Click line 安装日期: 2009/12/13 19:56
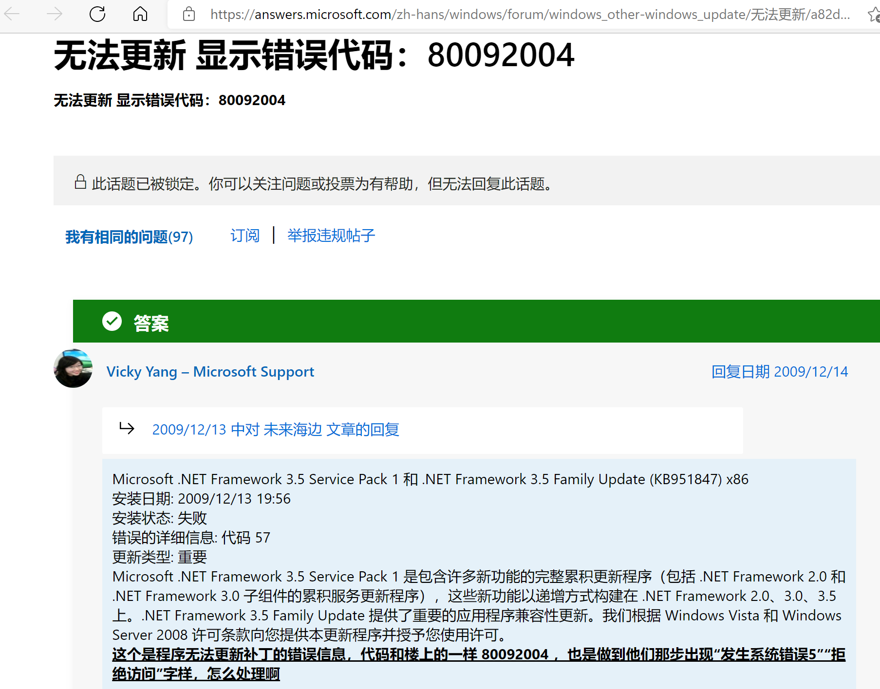Viewport: 880px width, 689px height. (201, 499)
